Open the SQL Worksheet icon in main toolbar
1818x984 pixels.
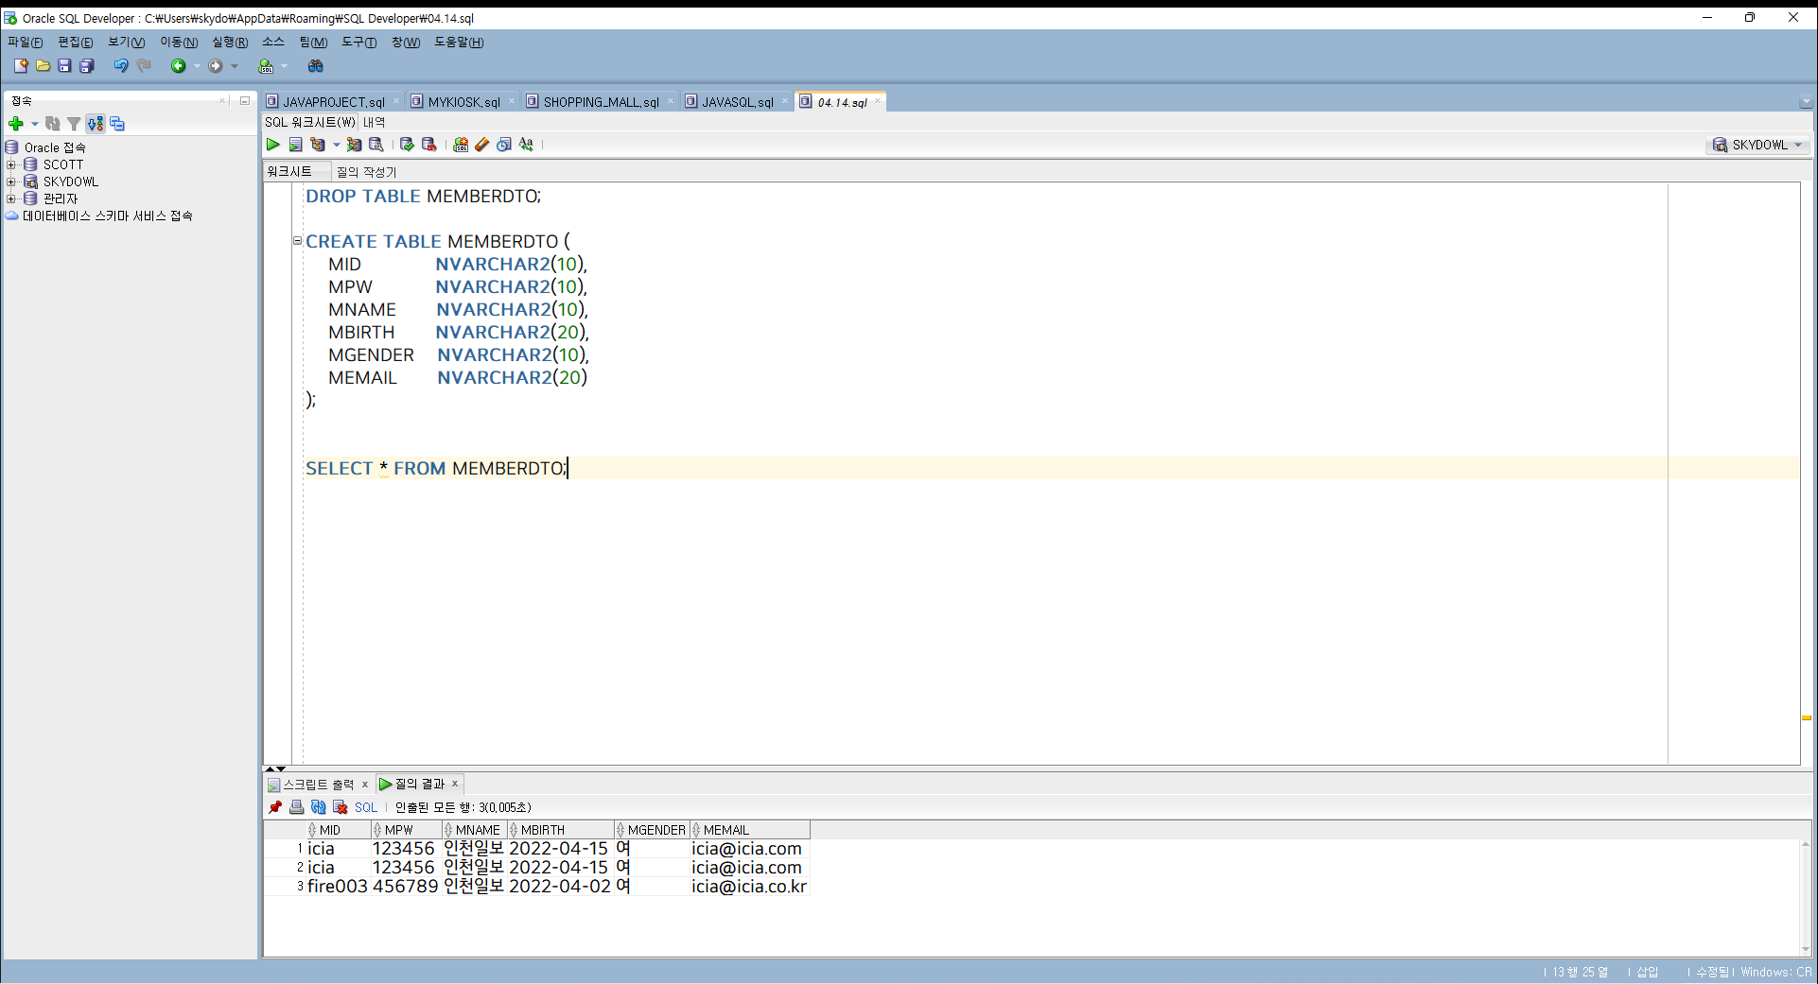[x=266, y=66]
